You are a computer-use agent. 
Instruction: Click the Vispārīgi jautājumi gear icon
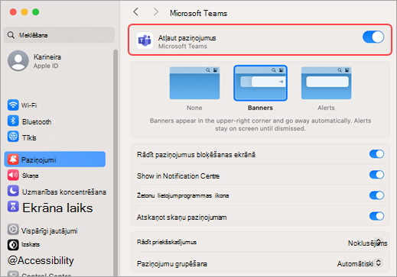pyautogui.click(x=13, y=230)
